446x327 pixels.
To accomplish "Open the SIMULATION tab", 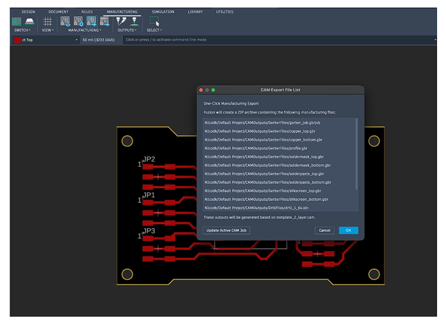I will click(163, 12).
